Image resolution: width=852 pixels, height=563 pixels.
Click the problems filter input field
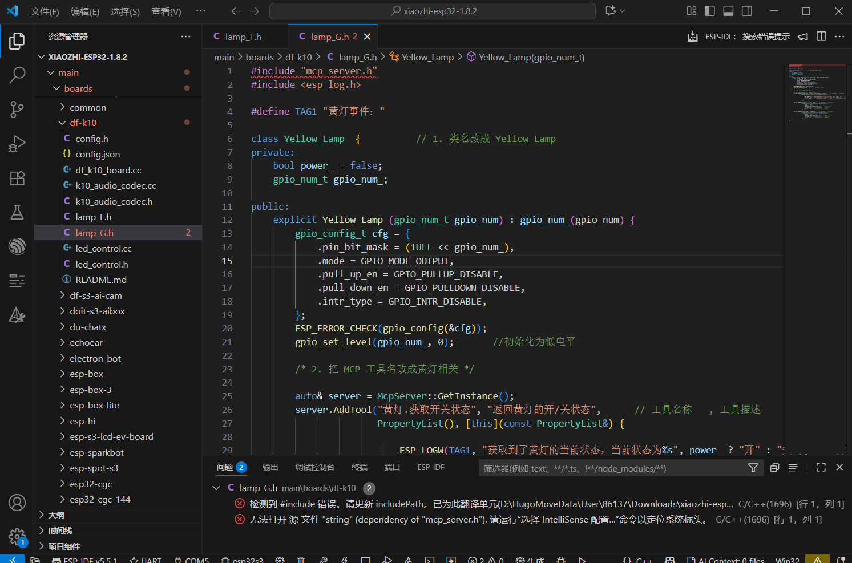tap(611, 468)
